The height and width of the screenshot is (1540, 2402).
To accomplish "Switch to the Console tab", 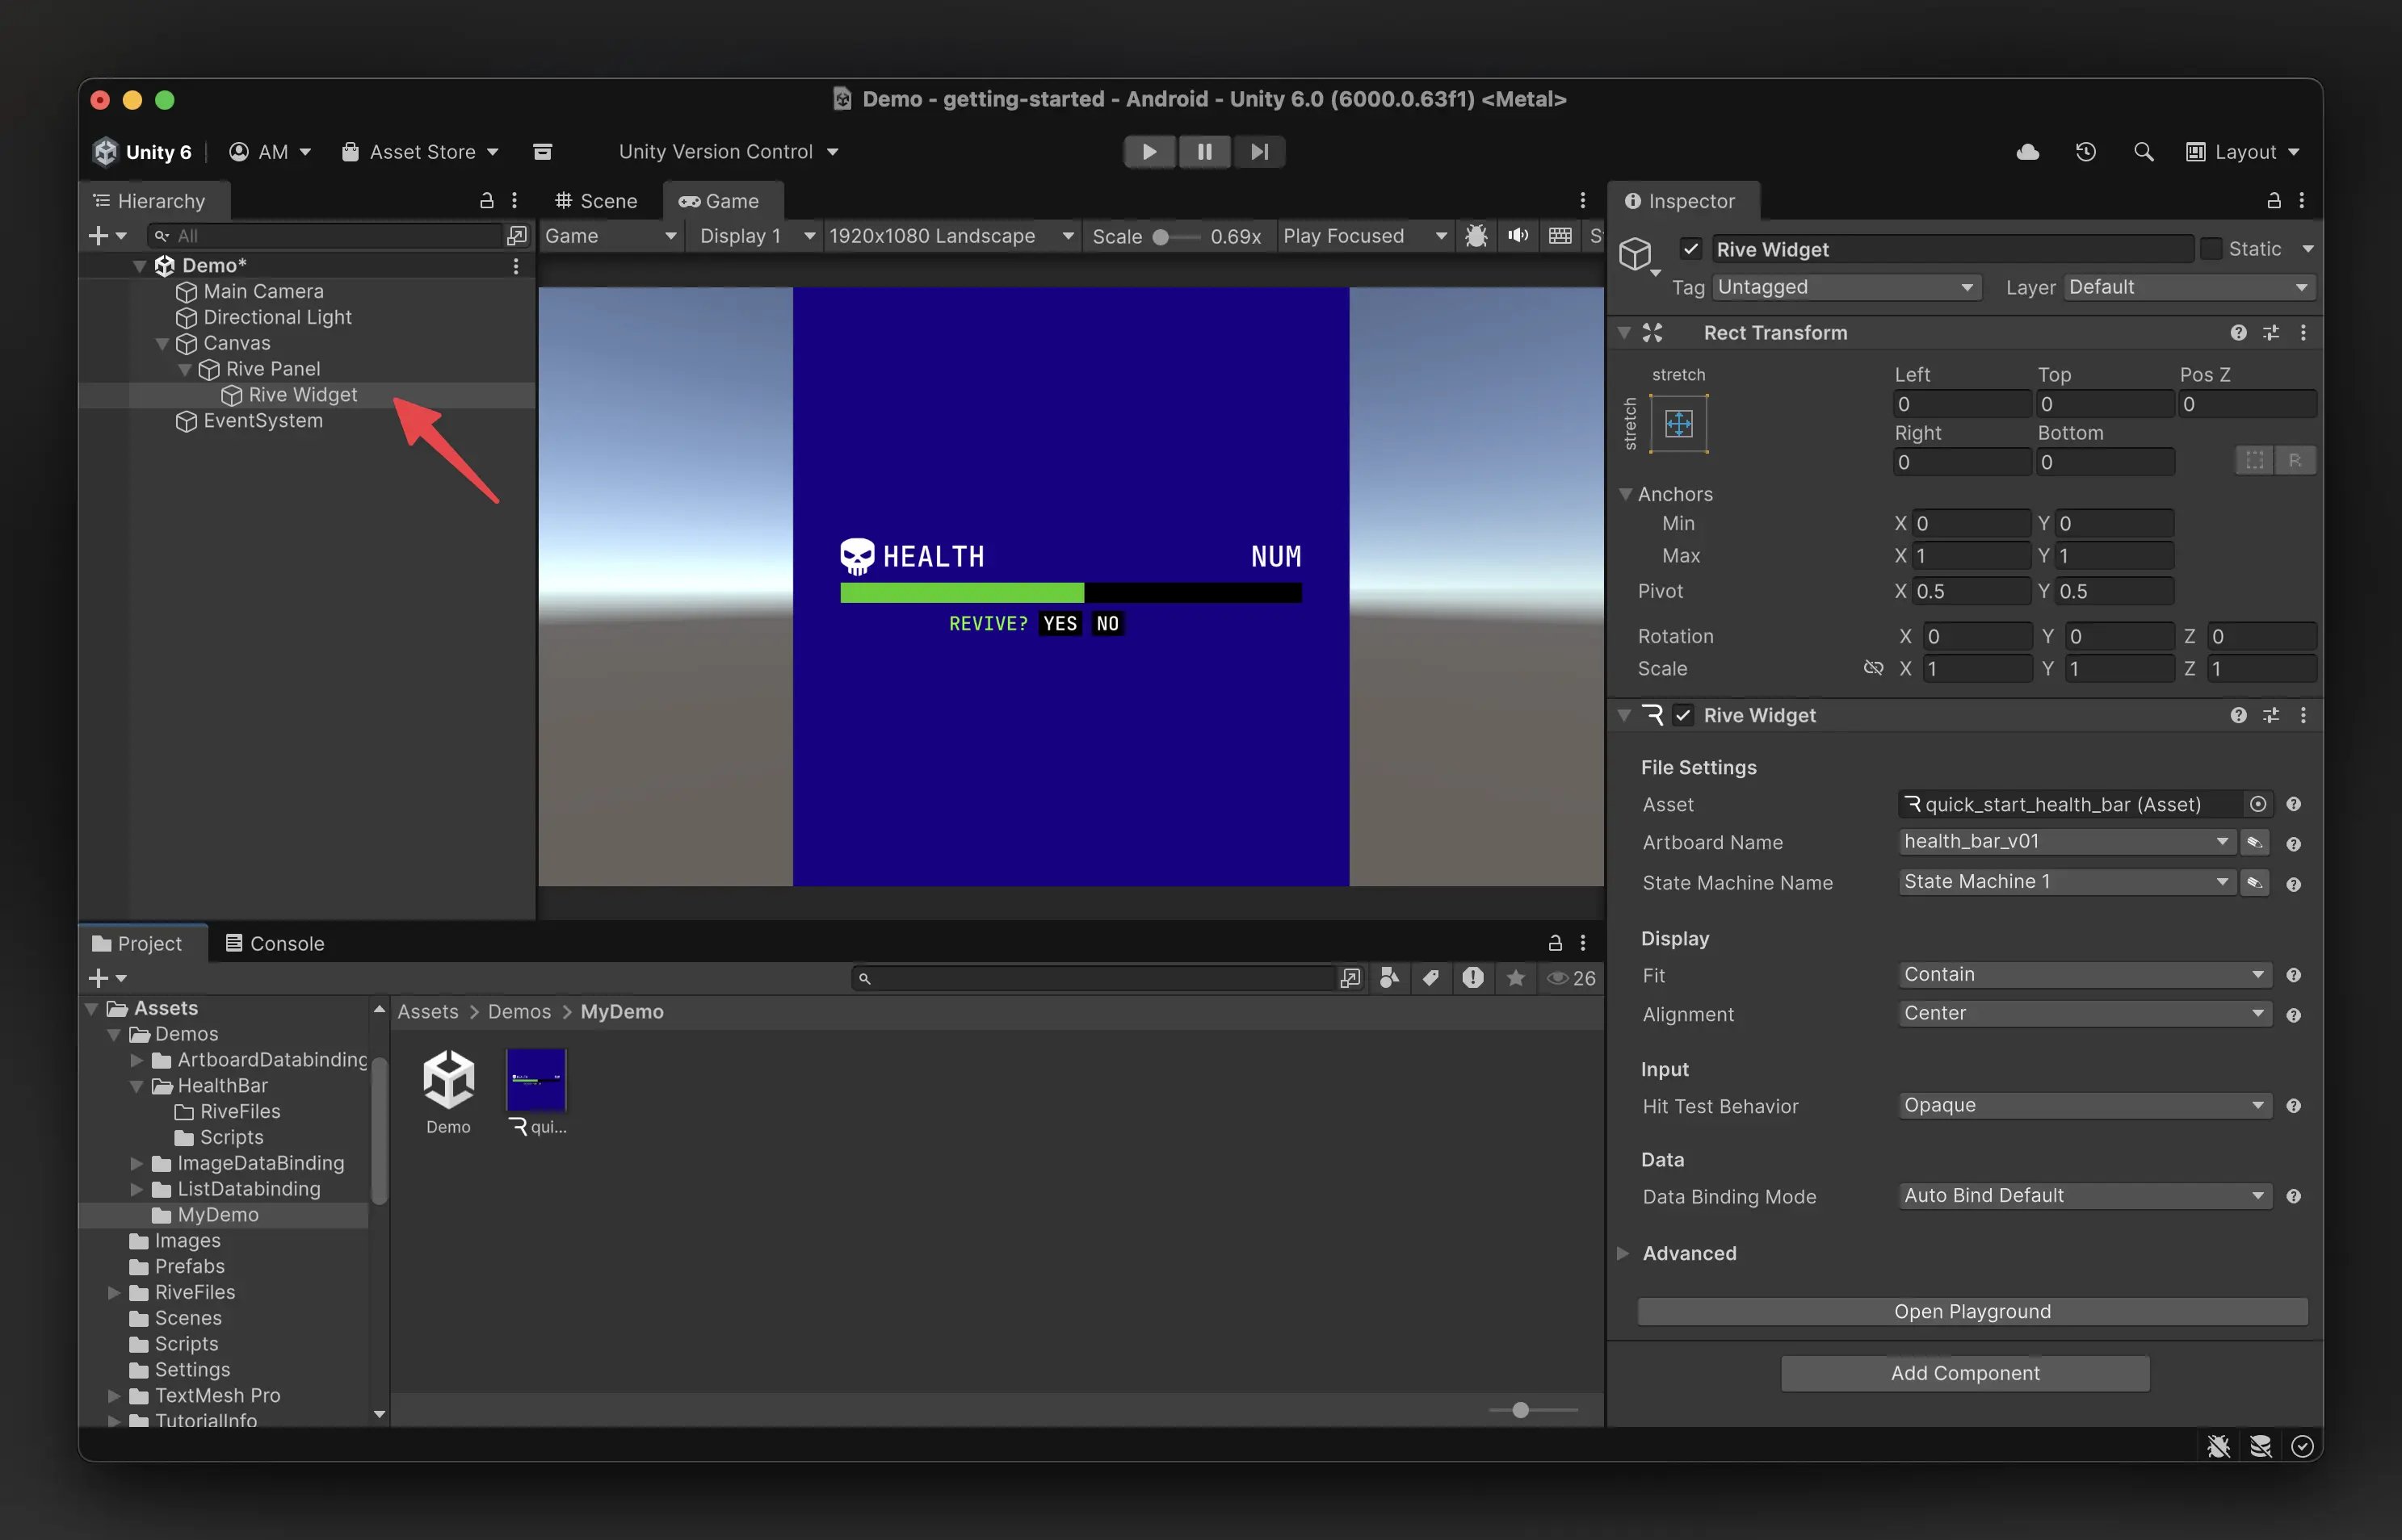I will coord(275,943).
